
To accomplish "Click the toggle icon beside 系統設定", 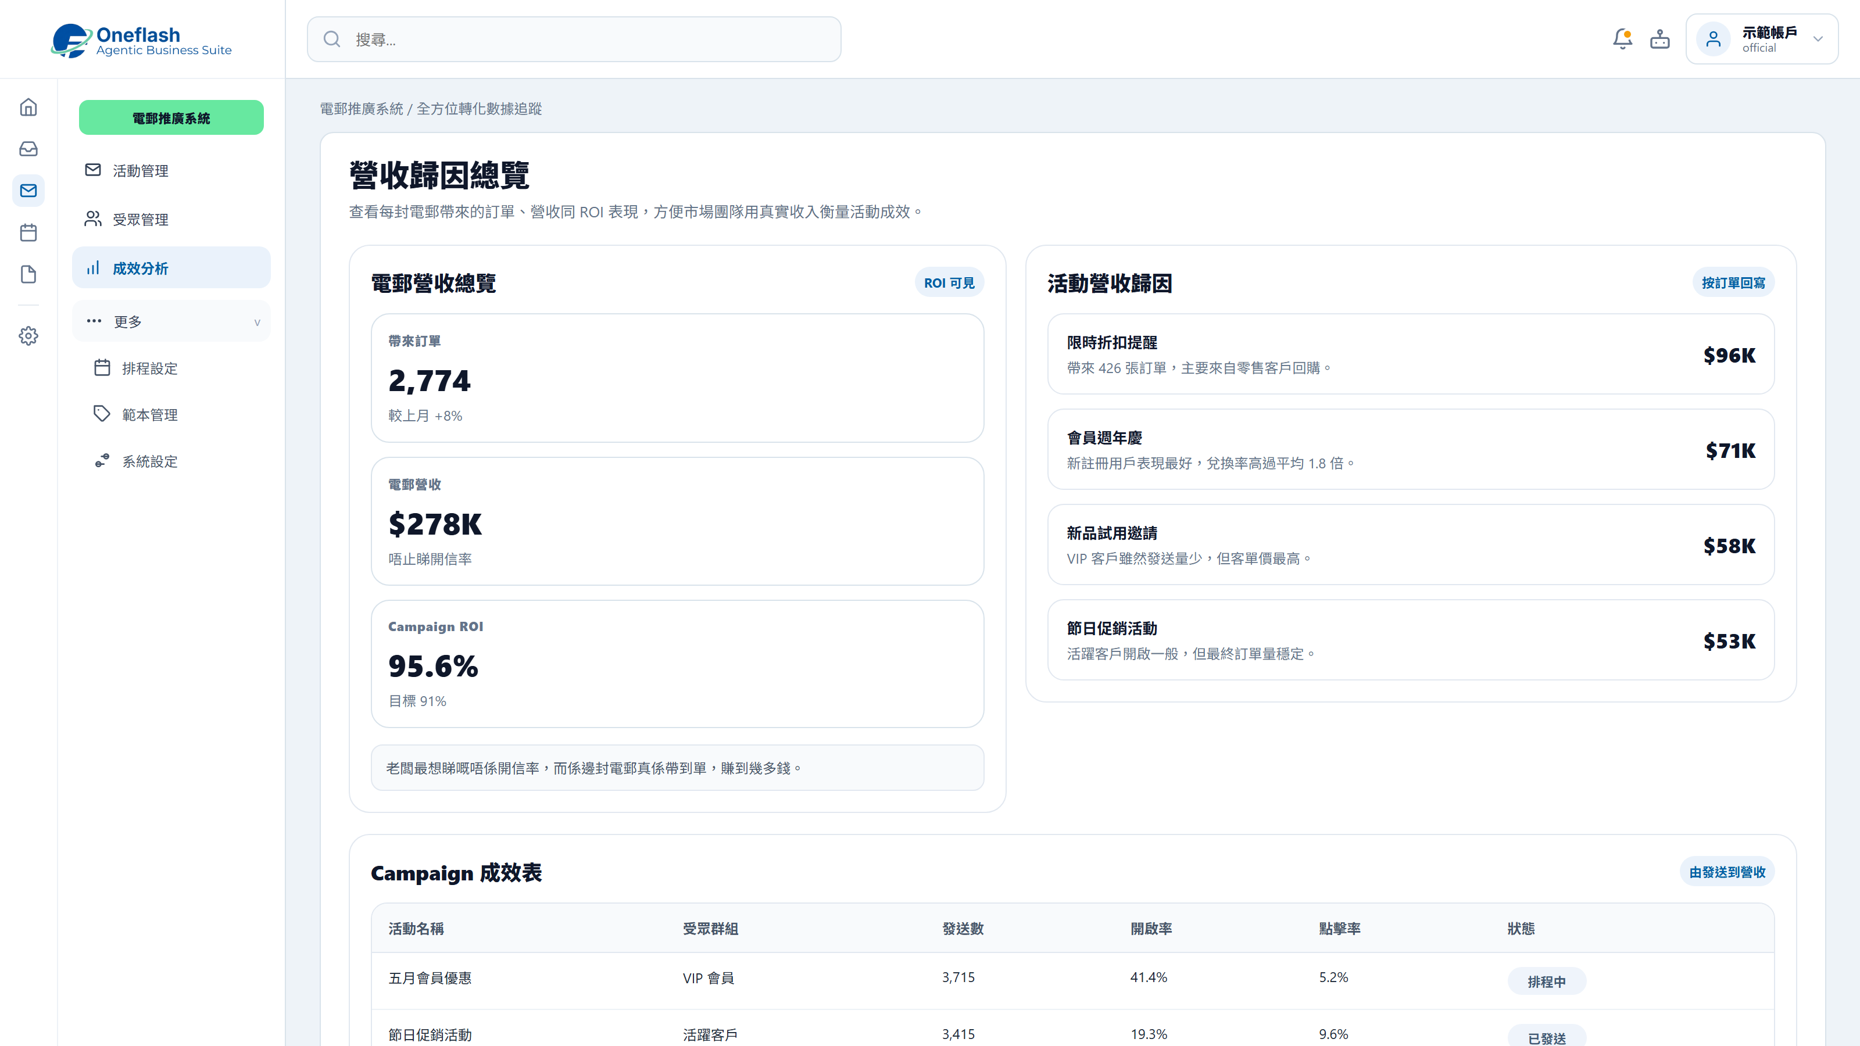I will click(x=102, y=461).
